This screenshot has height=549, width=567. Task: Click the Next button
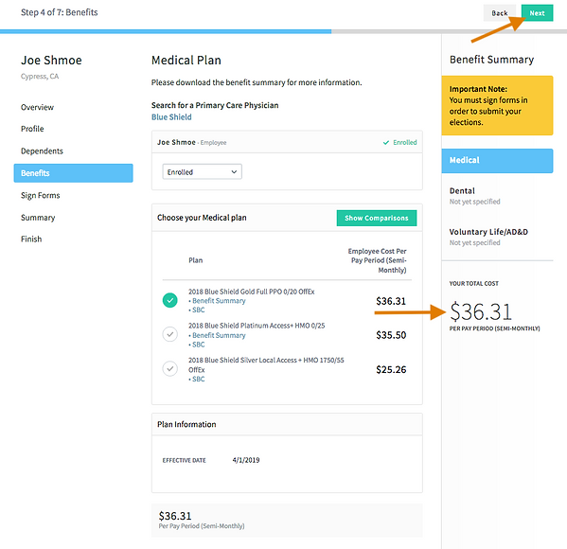pyautogui.click(x=537, y=13)
